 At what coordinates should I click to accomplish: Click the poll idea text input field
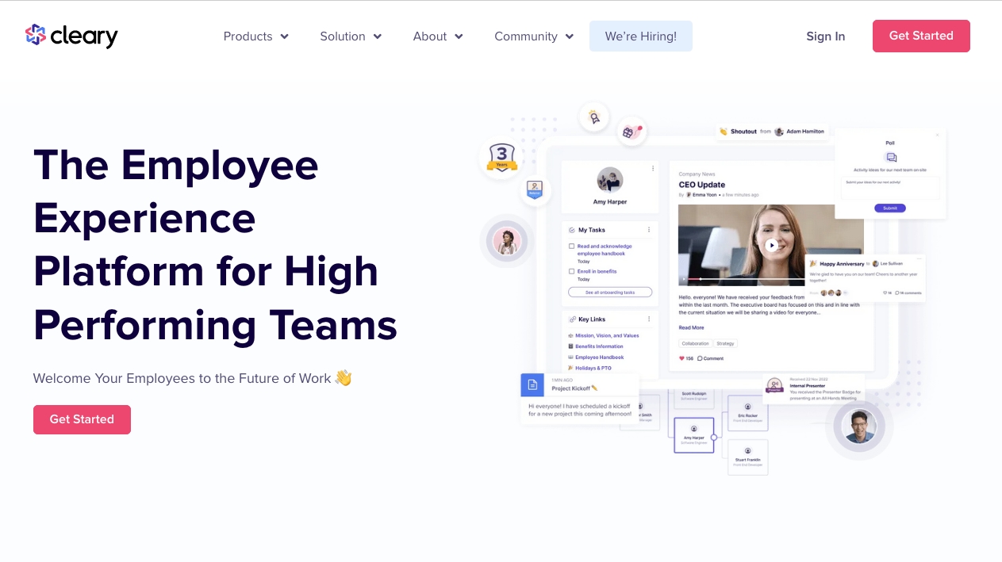[890, 188]
